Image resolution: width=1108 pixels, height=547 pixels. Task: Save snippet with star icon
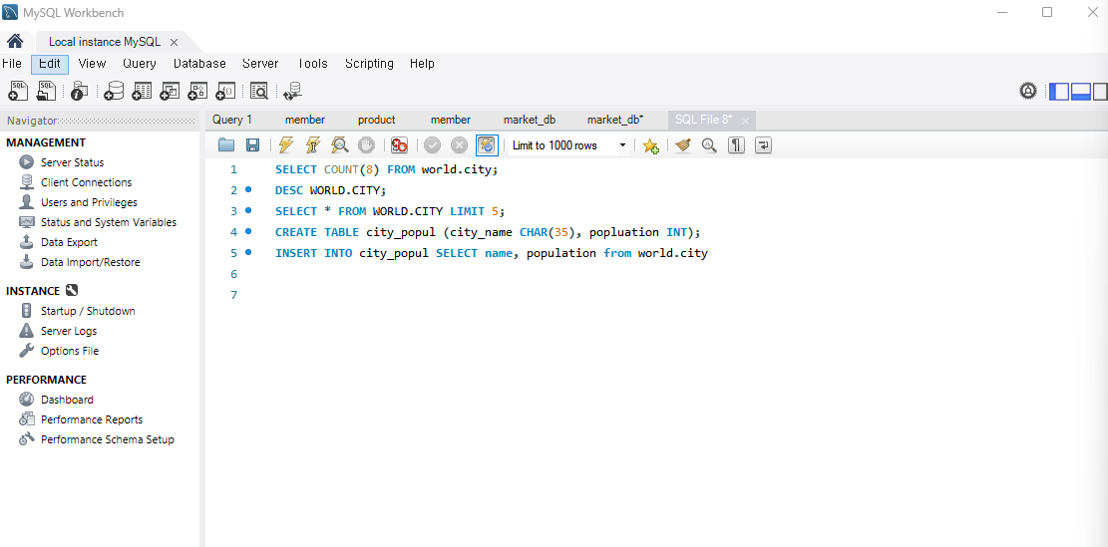click(650, 146)
